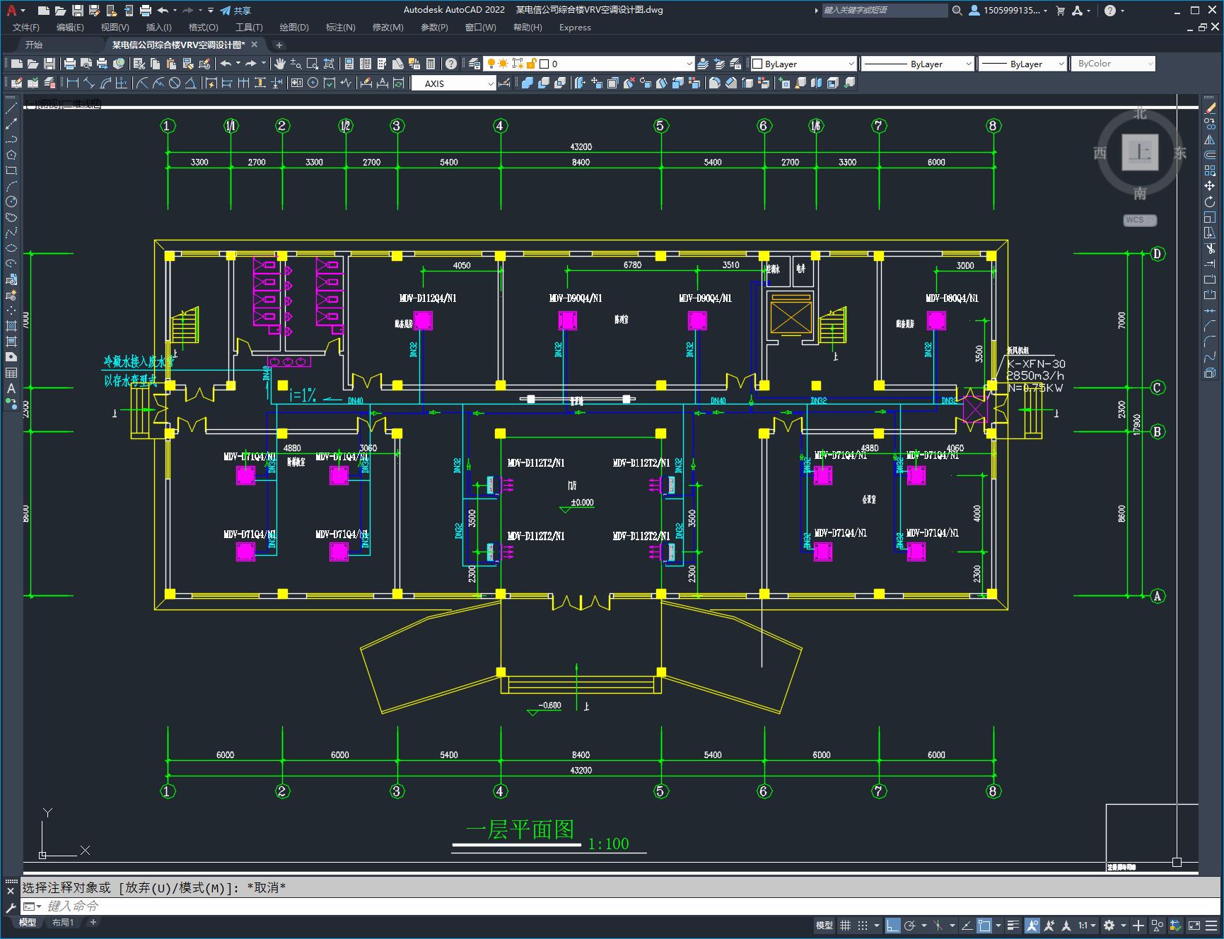Switch to the 布局1 layout tab

(x=63, y=922)
